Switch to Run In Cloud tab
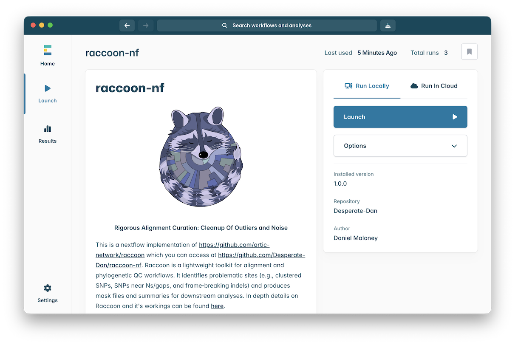This screenshot has width=515, height=345. 434,86
